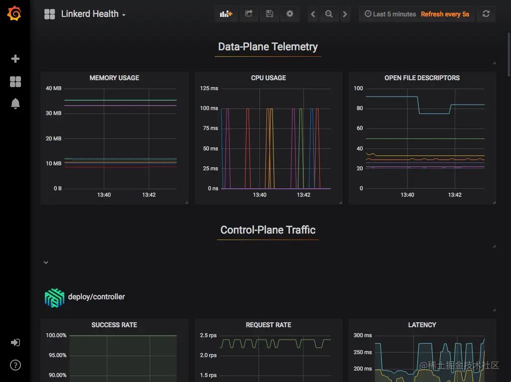
Task: Open the Create plus icon in sidebar
Action: coord(15,58)
